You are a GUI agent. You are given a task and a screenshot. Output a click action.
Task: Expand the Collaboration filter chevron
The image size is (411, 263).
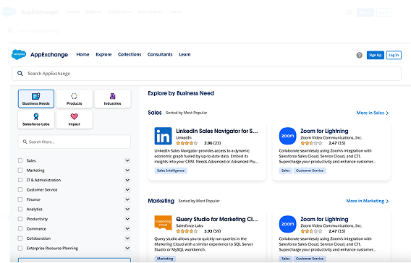coord(127,238)
